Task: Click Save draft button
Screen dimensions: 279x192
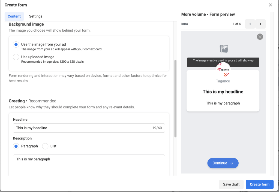Action: (x=231, y=184)
